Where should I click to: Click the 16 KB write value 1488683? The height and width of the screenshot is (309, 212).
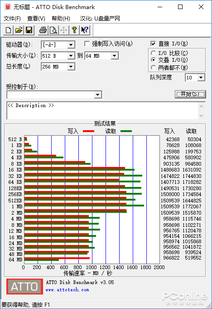pyautogui.click(x=170, y=170)
